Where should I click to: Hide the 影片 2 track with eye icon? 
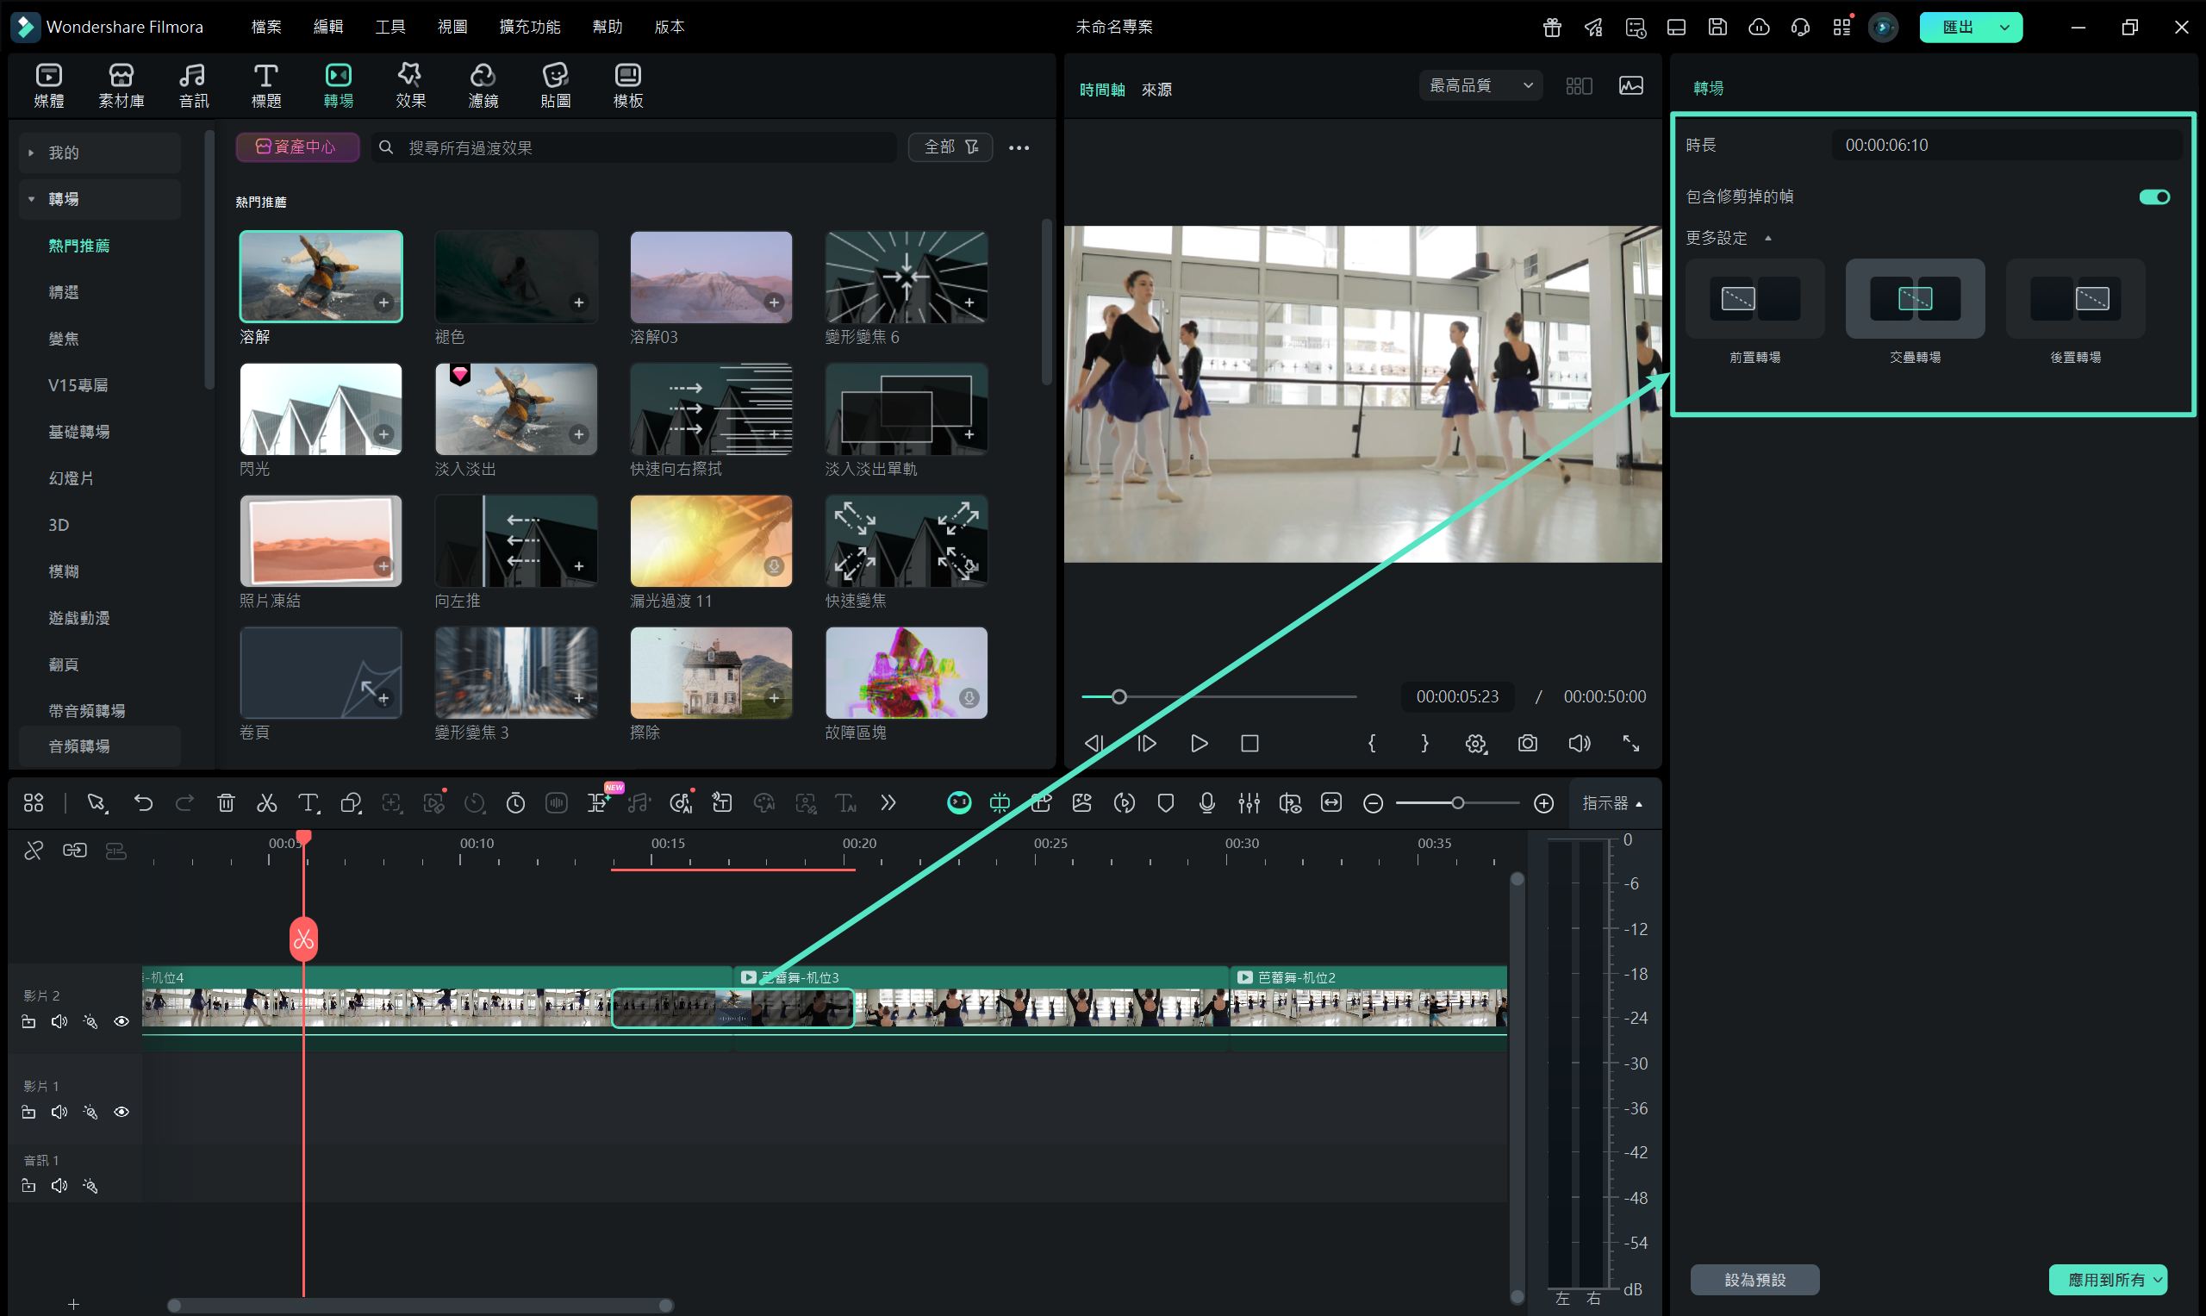tap(122, 1021)
